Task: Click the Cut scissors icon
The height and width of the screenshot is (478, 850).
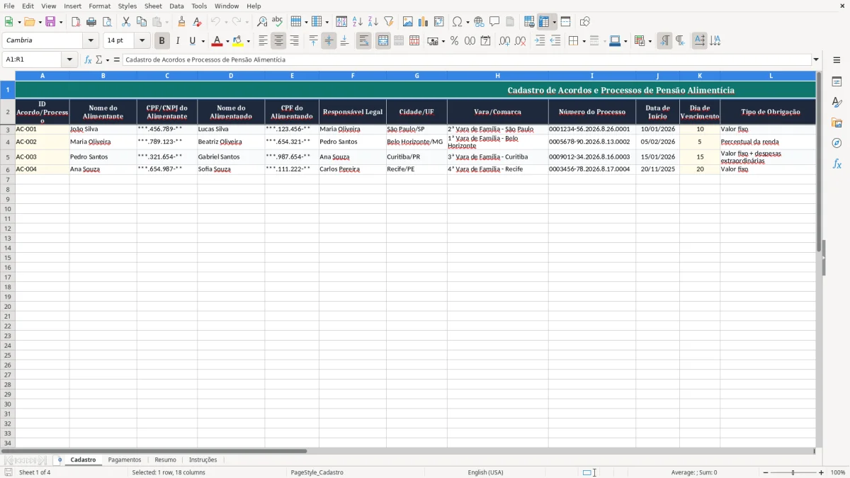Action: click(126, 22)
